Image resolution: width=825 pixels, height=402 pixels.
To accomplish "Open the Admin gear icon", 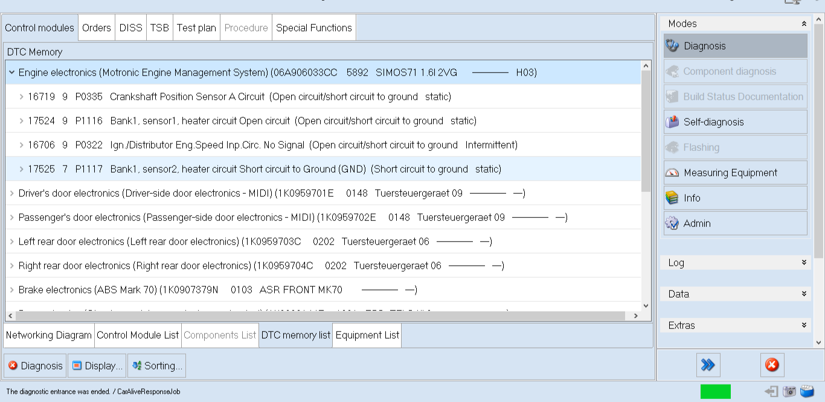I will [x=672, y=223].
